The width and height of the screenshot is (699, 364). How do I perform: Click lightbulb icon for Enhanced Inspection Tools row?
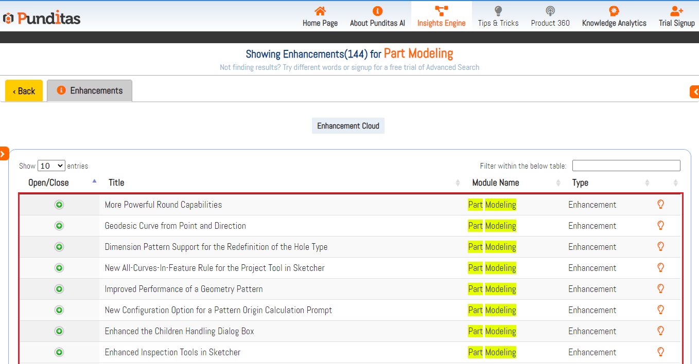tap(661, 352)
